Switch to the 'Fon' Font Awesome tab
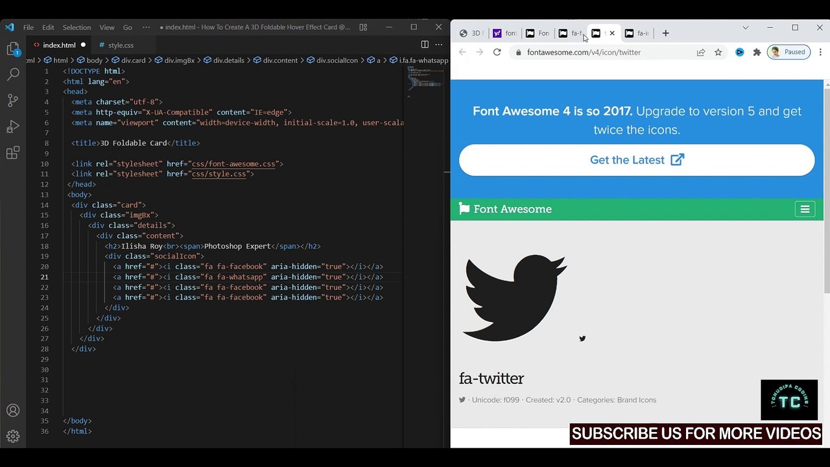The image size is (830, 467). click(538, 33)
